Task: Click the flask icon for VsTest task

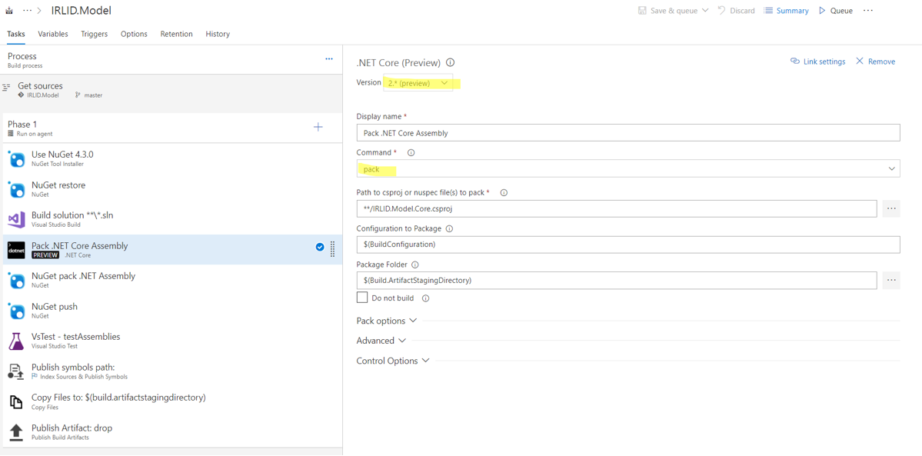Action: 16,341
